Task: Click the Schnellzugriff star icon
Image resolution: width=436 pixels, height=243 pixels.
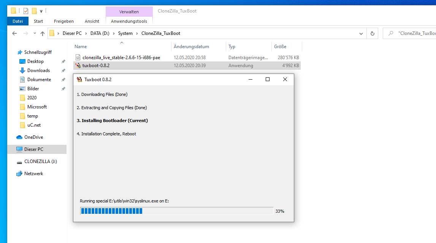Action: pos(19,52)
